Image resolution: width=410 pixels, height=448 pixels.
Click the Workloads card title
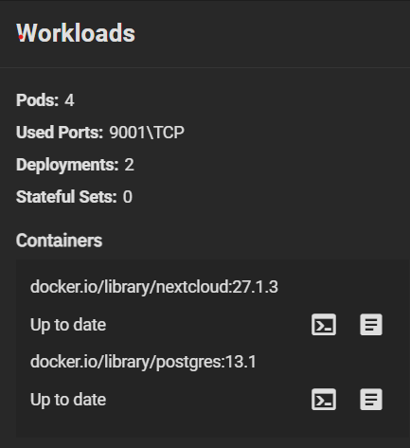[76, 33]
